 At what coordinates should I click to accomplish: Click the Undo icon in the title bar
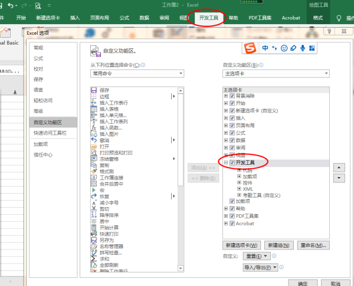[x=11, y=5]
